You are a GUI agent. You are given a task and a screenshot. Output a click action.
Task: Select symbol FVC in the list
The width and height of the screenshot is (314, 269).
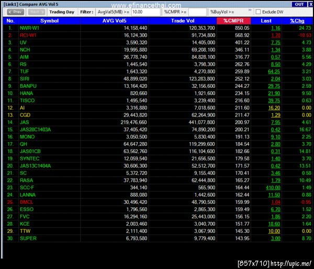[x=25, y=217]
